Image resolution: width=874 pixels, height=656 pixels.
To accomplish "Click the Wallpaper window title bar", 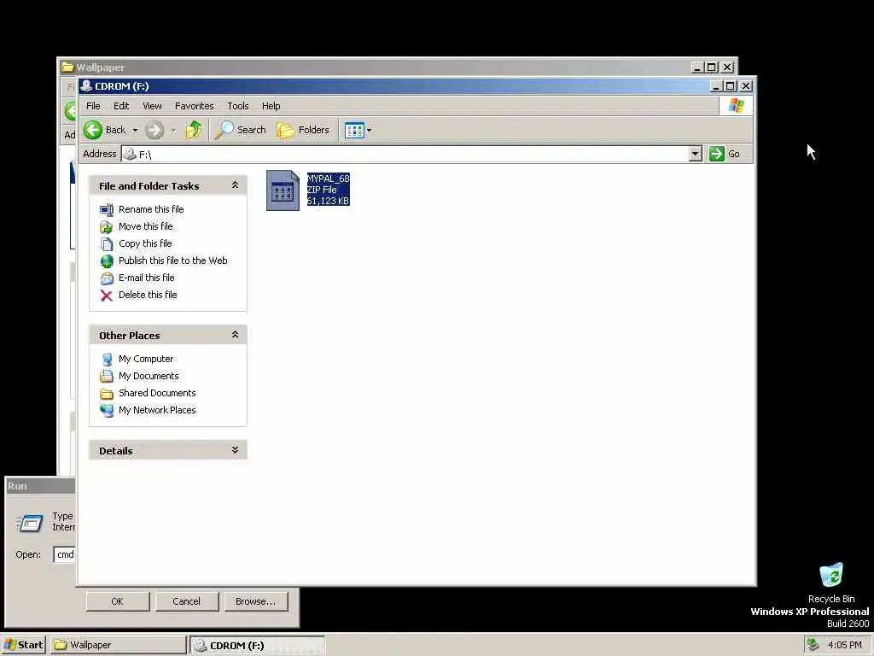I will [x=374, y=67].
